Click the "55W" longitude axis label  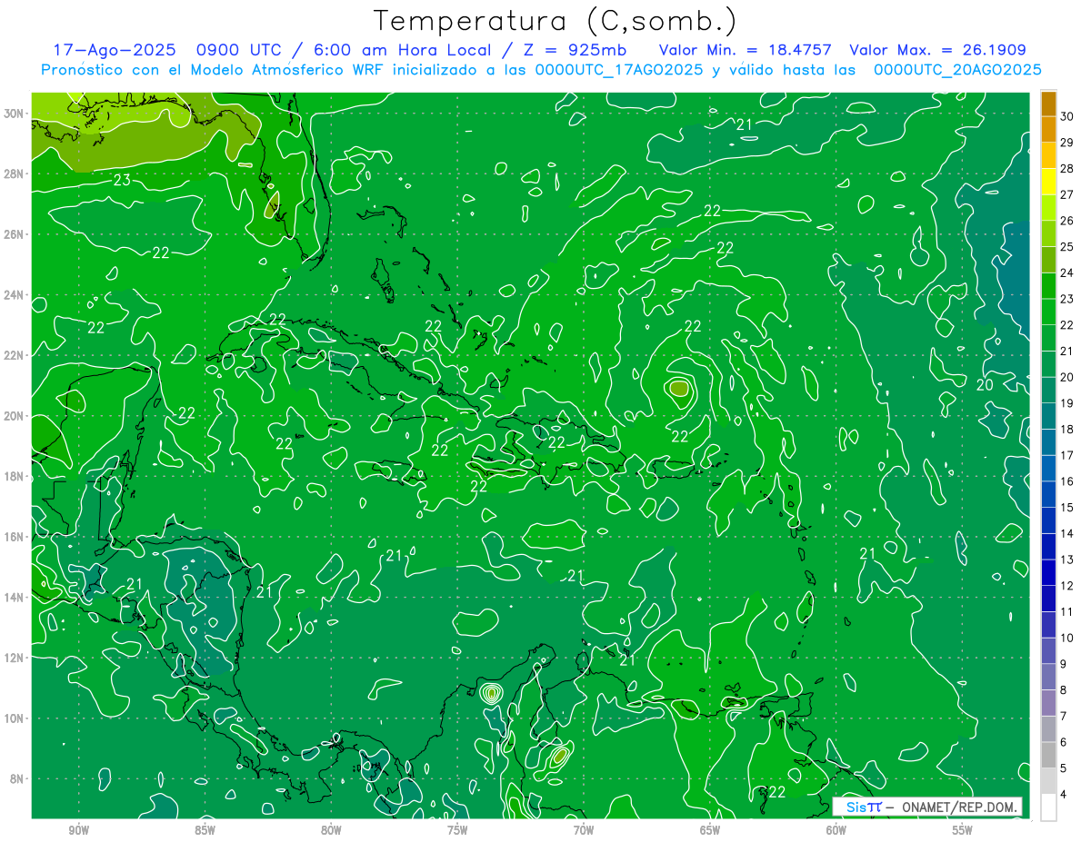coord(963,830)
